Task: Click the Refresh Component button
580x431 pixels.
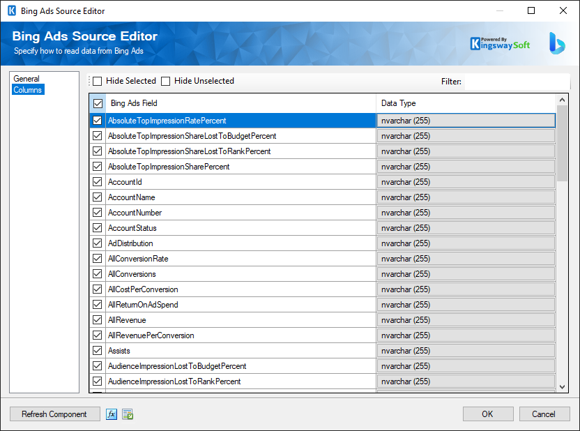Action: 54,414
